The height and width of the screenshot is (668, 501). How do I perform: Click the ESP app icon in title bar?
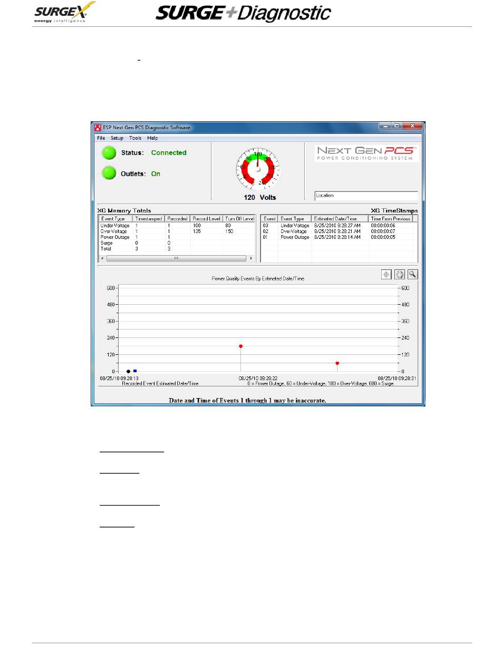(97, 128)
